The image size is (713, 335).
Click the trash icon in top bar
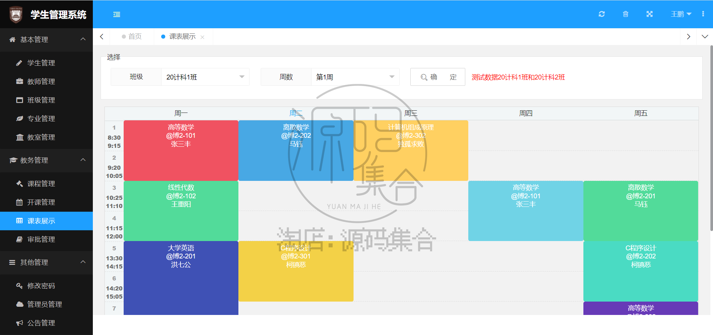click(625, 14)
